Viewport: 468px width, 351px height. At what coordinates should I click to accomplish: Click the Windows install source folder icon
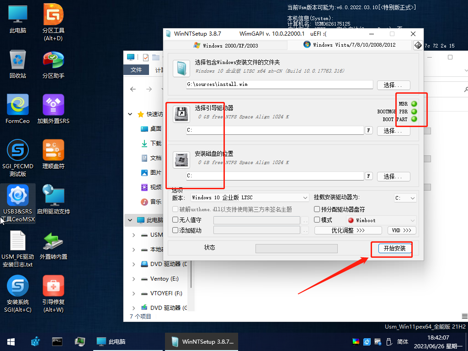tap(181, 69)
